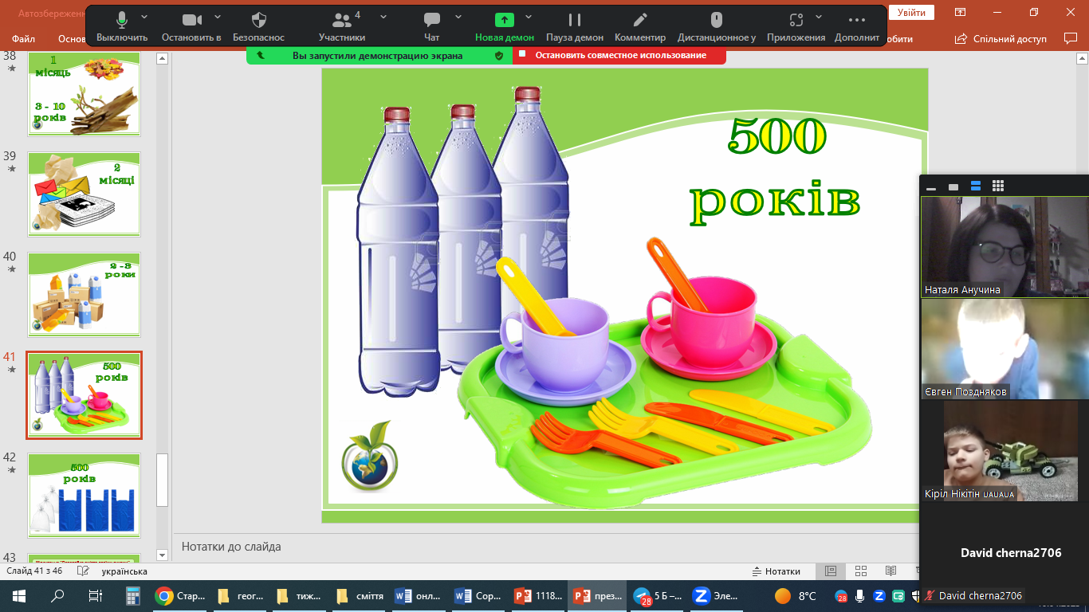
Task: Click slide panel scroll-up arrow
Action: [162, 58]
